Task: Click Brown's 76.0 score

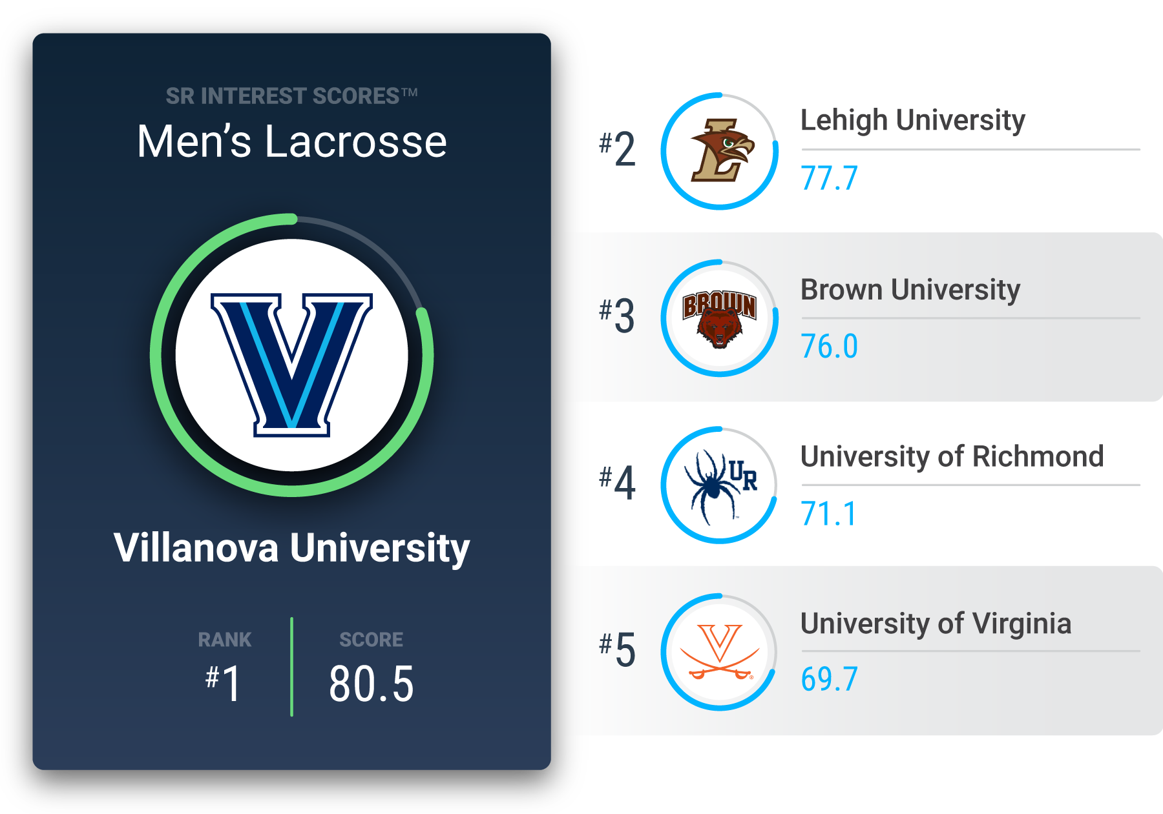Action: [x=829, y=347]
